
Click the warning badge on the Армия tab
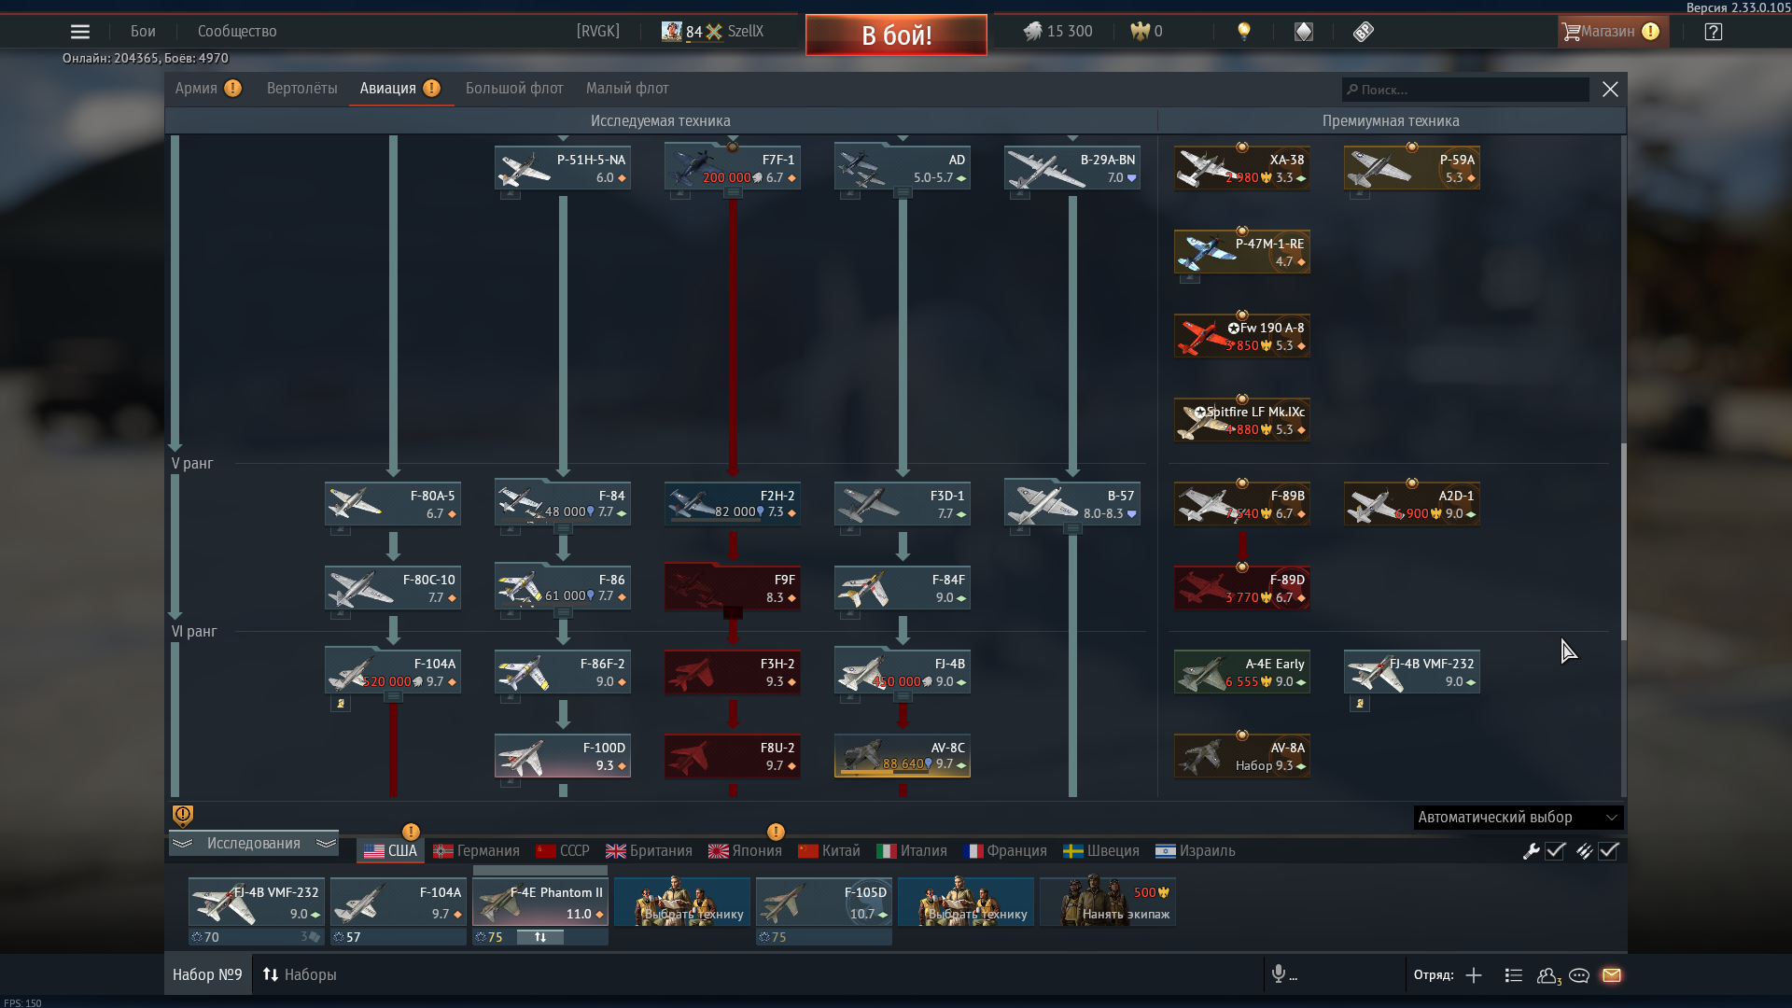[233, 88]
